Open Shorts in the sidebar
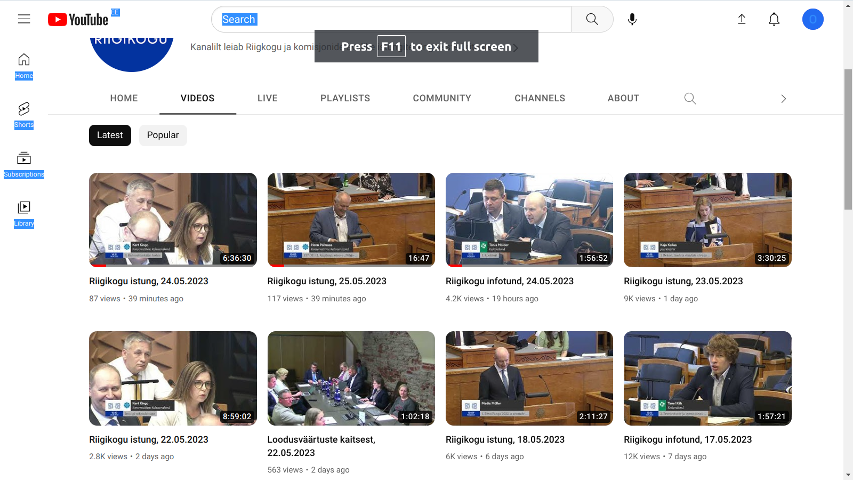The width and height of the screenshot is (853, 480). [x=24, y=115]
